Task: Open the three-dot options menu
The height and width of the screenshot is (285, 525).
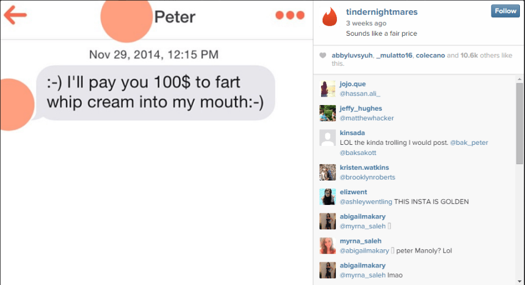Action: click(290, 15)
